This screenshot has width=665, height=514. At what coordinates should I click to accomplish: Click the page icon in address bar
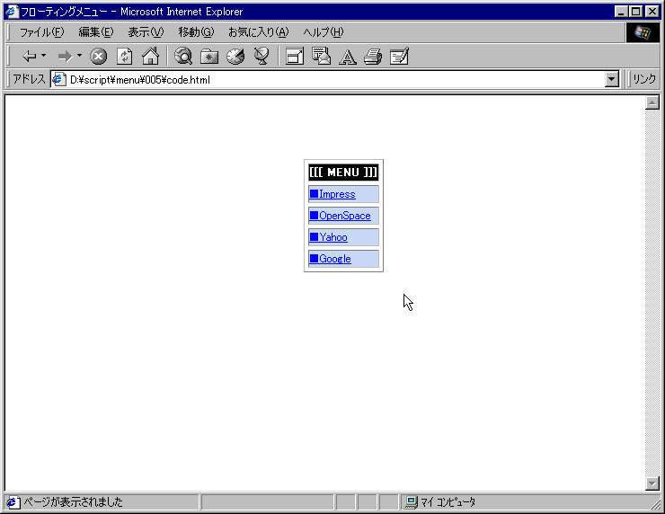pos(59,79)
